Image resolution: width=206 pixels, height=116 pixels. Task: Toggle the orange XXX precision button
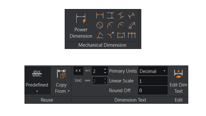coord(88,71)
